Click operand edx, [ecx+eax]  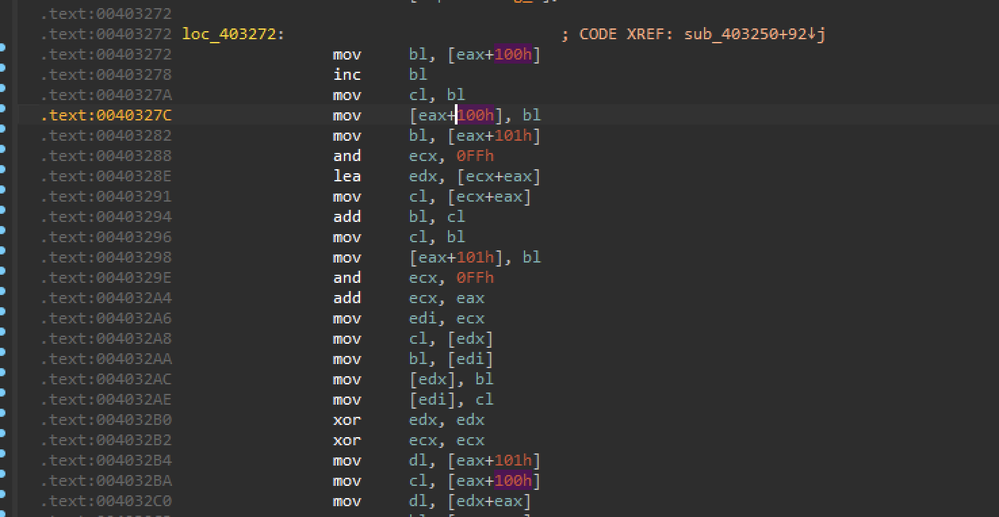[x=474, y=176]
